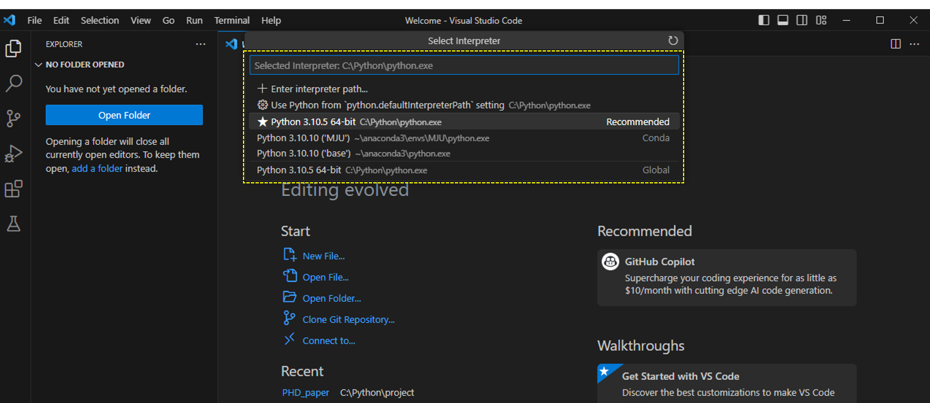This screenshot has height=403, width=930.
Task: Open Customize Layout icon
Action: point(821,20)
